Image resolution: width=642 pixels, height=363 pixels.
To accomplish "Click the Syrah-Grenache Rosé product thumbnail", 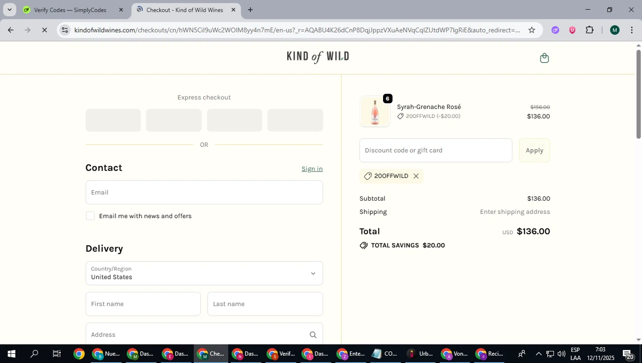I will (x=375, y=111).
